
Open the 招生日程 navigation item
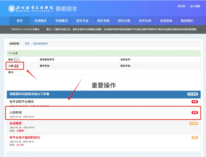click(x=124, y=21)
